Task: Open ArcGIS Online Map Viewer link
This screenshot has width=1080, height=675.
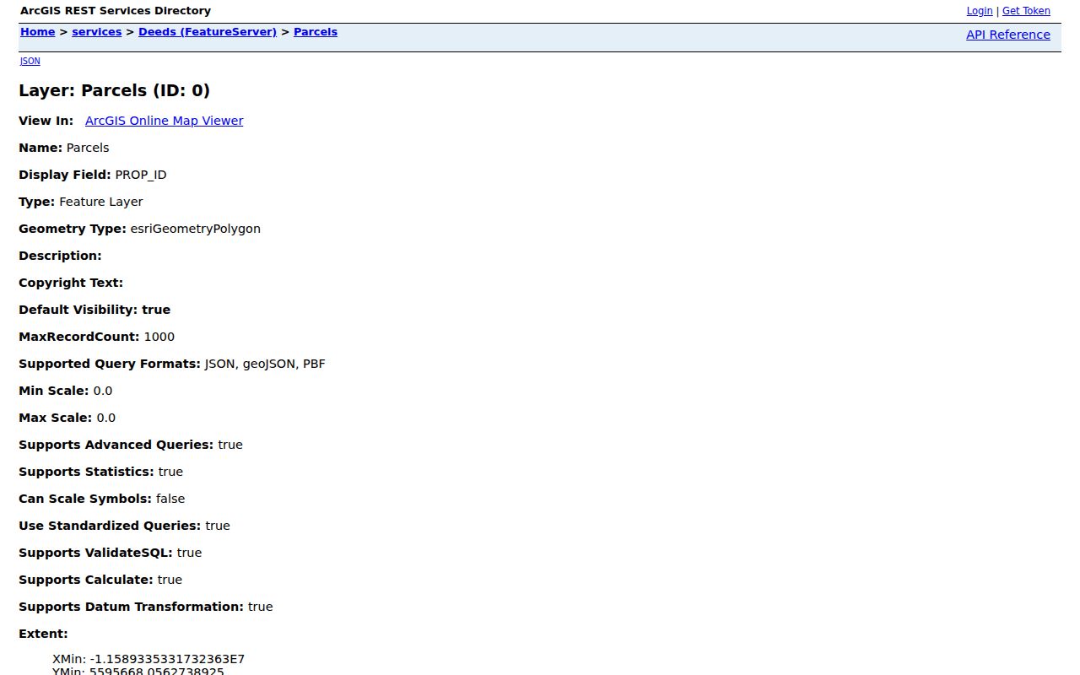Action: [165, 121]
